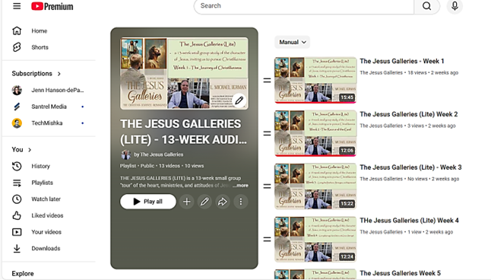
Task: Open The Jesus Galleries - Week 1 title
Action: click(x=402, y=61)
